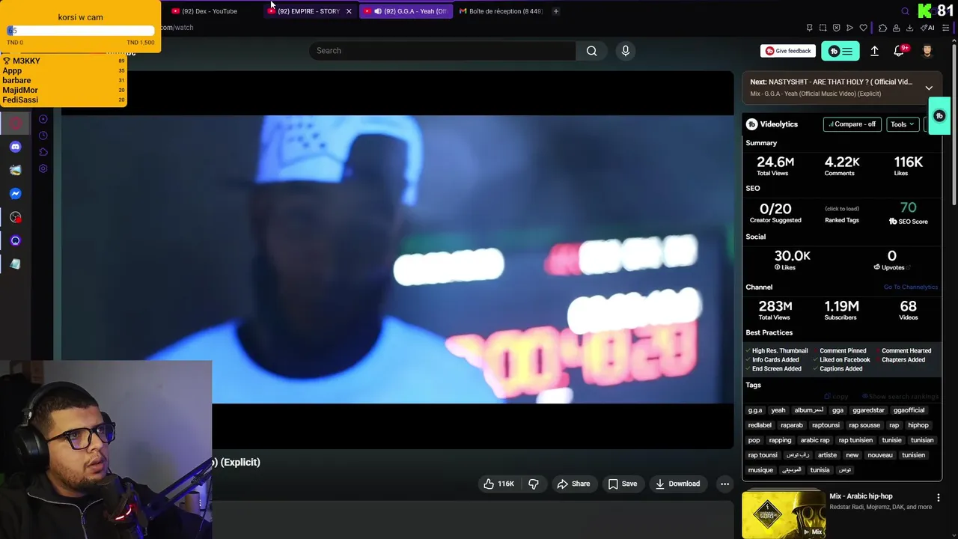
Task: Expand the Next up playlist chevron
Action: 929,88
